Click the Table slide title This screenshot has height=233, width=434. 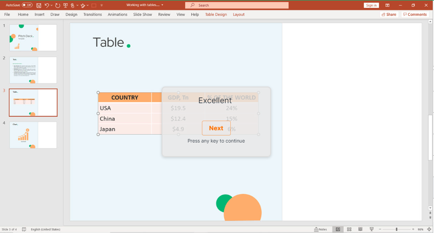tap(109, 42)
